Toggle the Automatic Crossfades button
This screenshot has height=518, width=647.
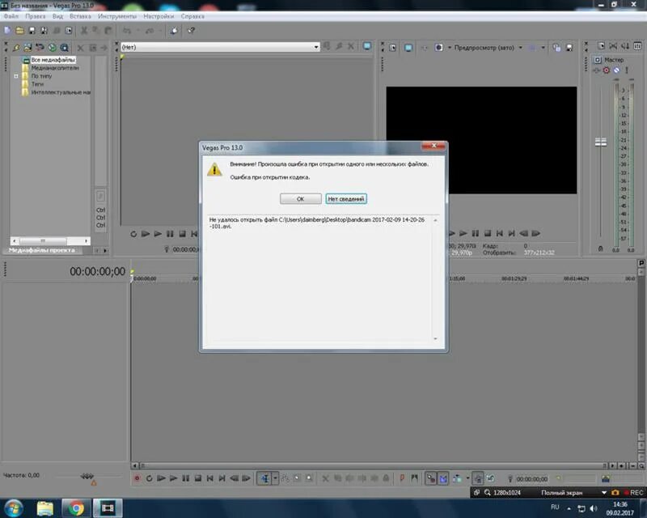tap(443, 478)
